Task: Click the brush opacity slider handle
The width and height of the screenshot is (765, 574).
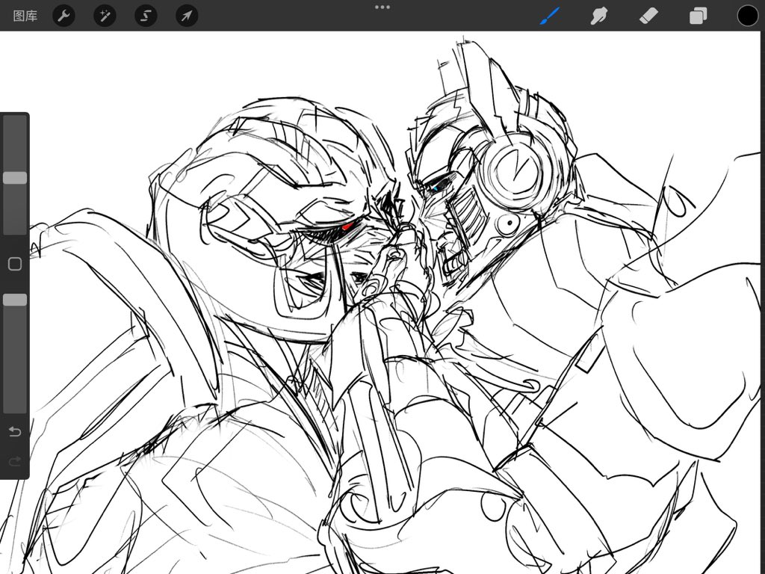Action: [15, 300]
